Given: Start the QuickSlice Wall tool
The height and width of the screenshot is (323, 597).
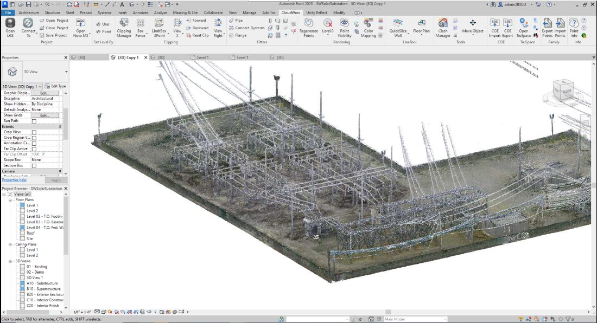Looking at the screenshot, I should point(398,28).
